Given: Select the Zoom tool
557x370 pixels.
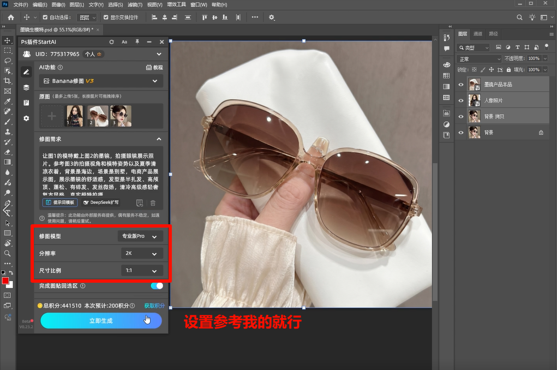Looking at the screenshot, I should point(8,253).
